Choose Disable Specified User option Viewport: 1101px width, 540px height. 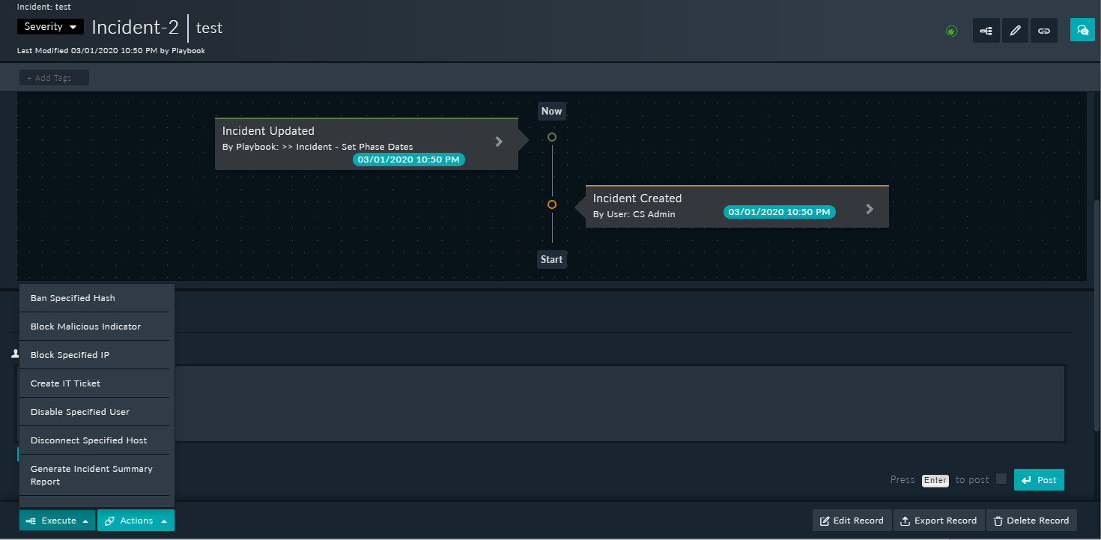tap(79, 411)
